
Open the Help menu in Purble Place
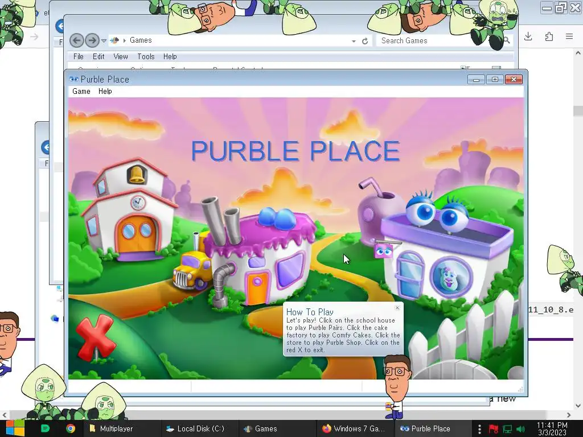point(105,92)
